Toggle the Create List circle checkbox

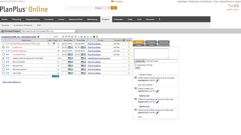tap(3, 47)
